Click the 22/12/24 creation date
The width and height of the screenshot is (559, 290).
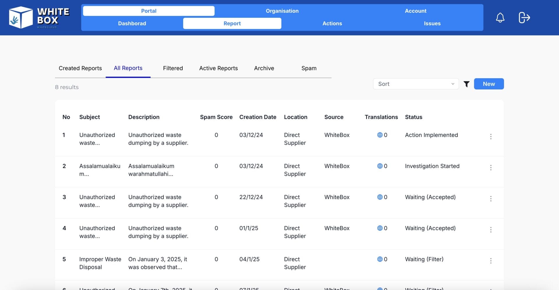click(x=251, y=197)
